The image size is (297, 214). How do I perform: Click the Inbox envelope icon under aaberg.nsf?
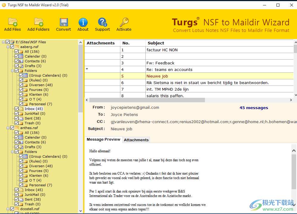21,109
